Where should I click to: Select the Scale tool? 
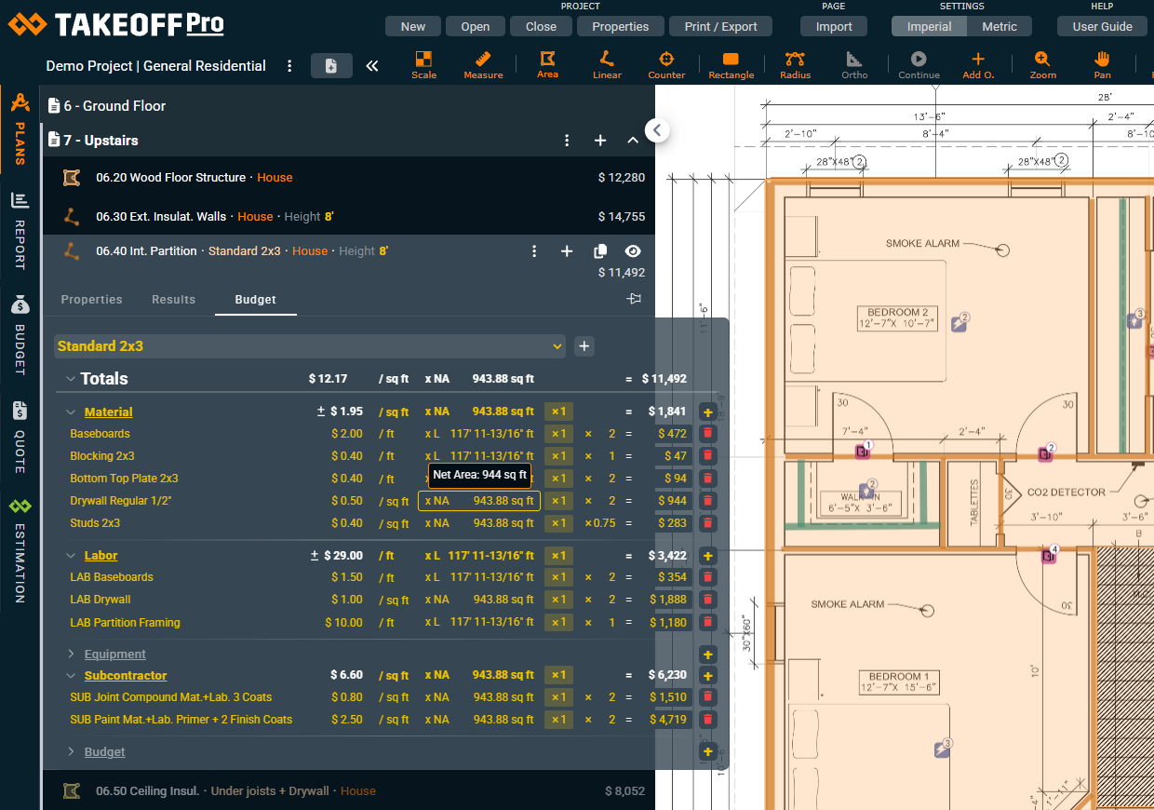[x=423, y=64]
